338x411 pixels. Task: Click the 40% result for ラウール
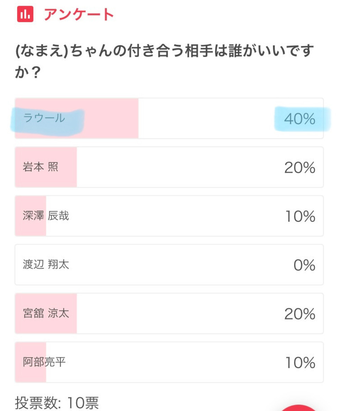pos(300,119)
